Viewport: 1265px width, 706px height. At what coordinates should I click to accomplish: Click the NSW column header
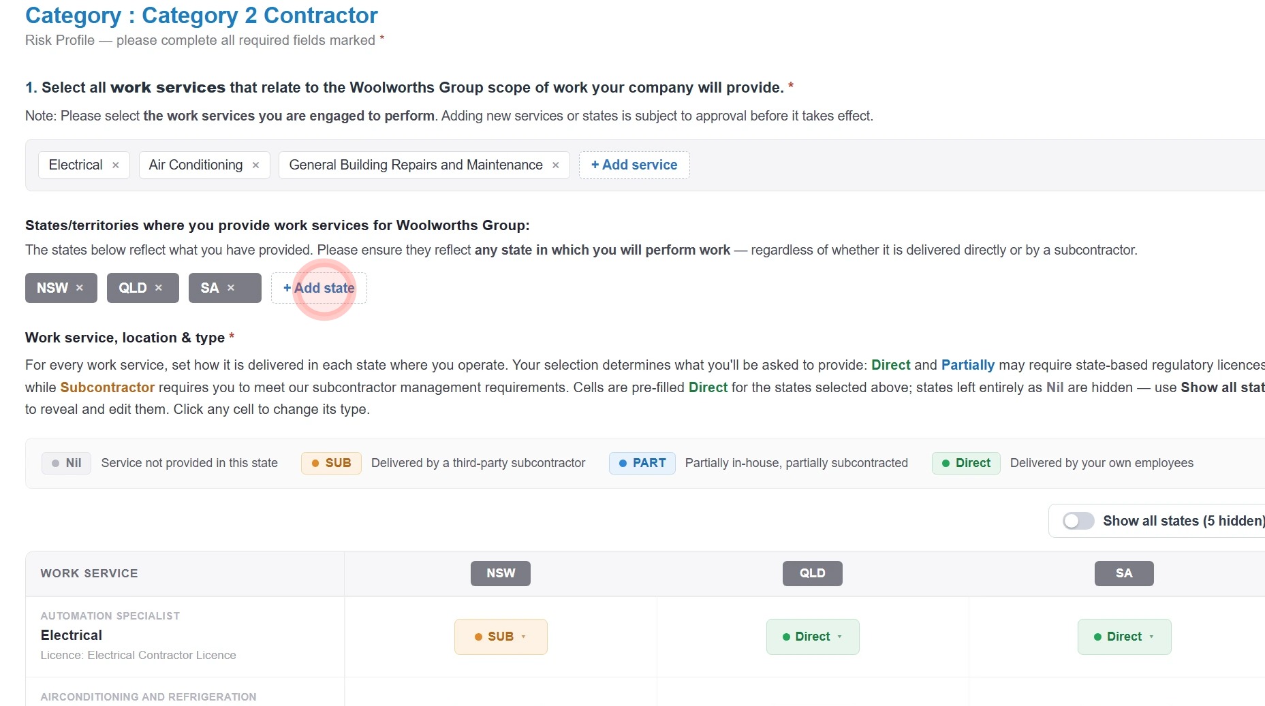[501, 573]
